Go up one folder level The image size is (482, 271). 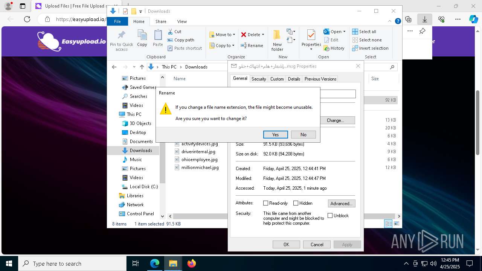click(142, 67)
